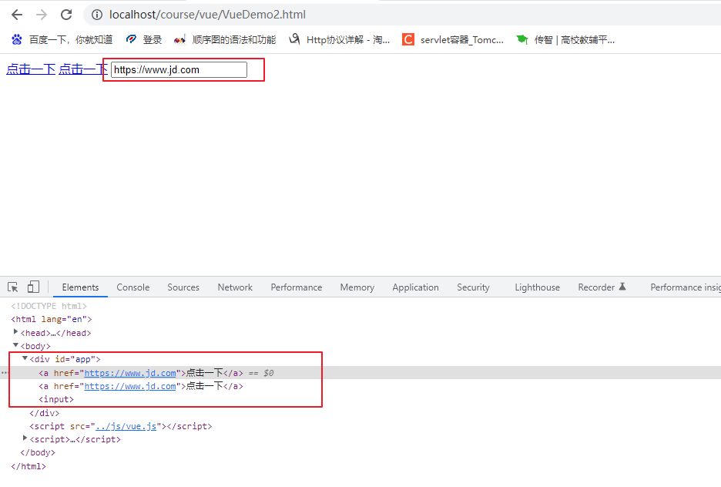Open the Sources panel tab

[x=183, y=287]
